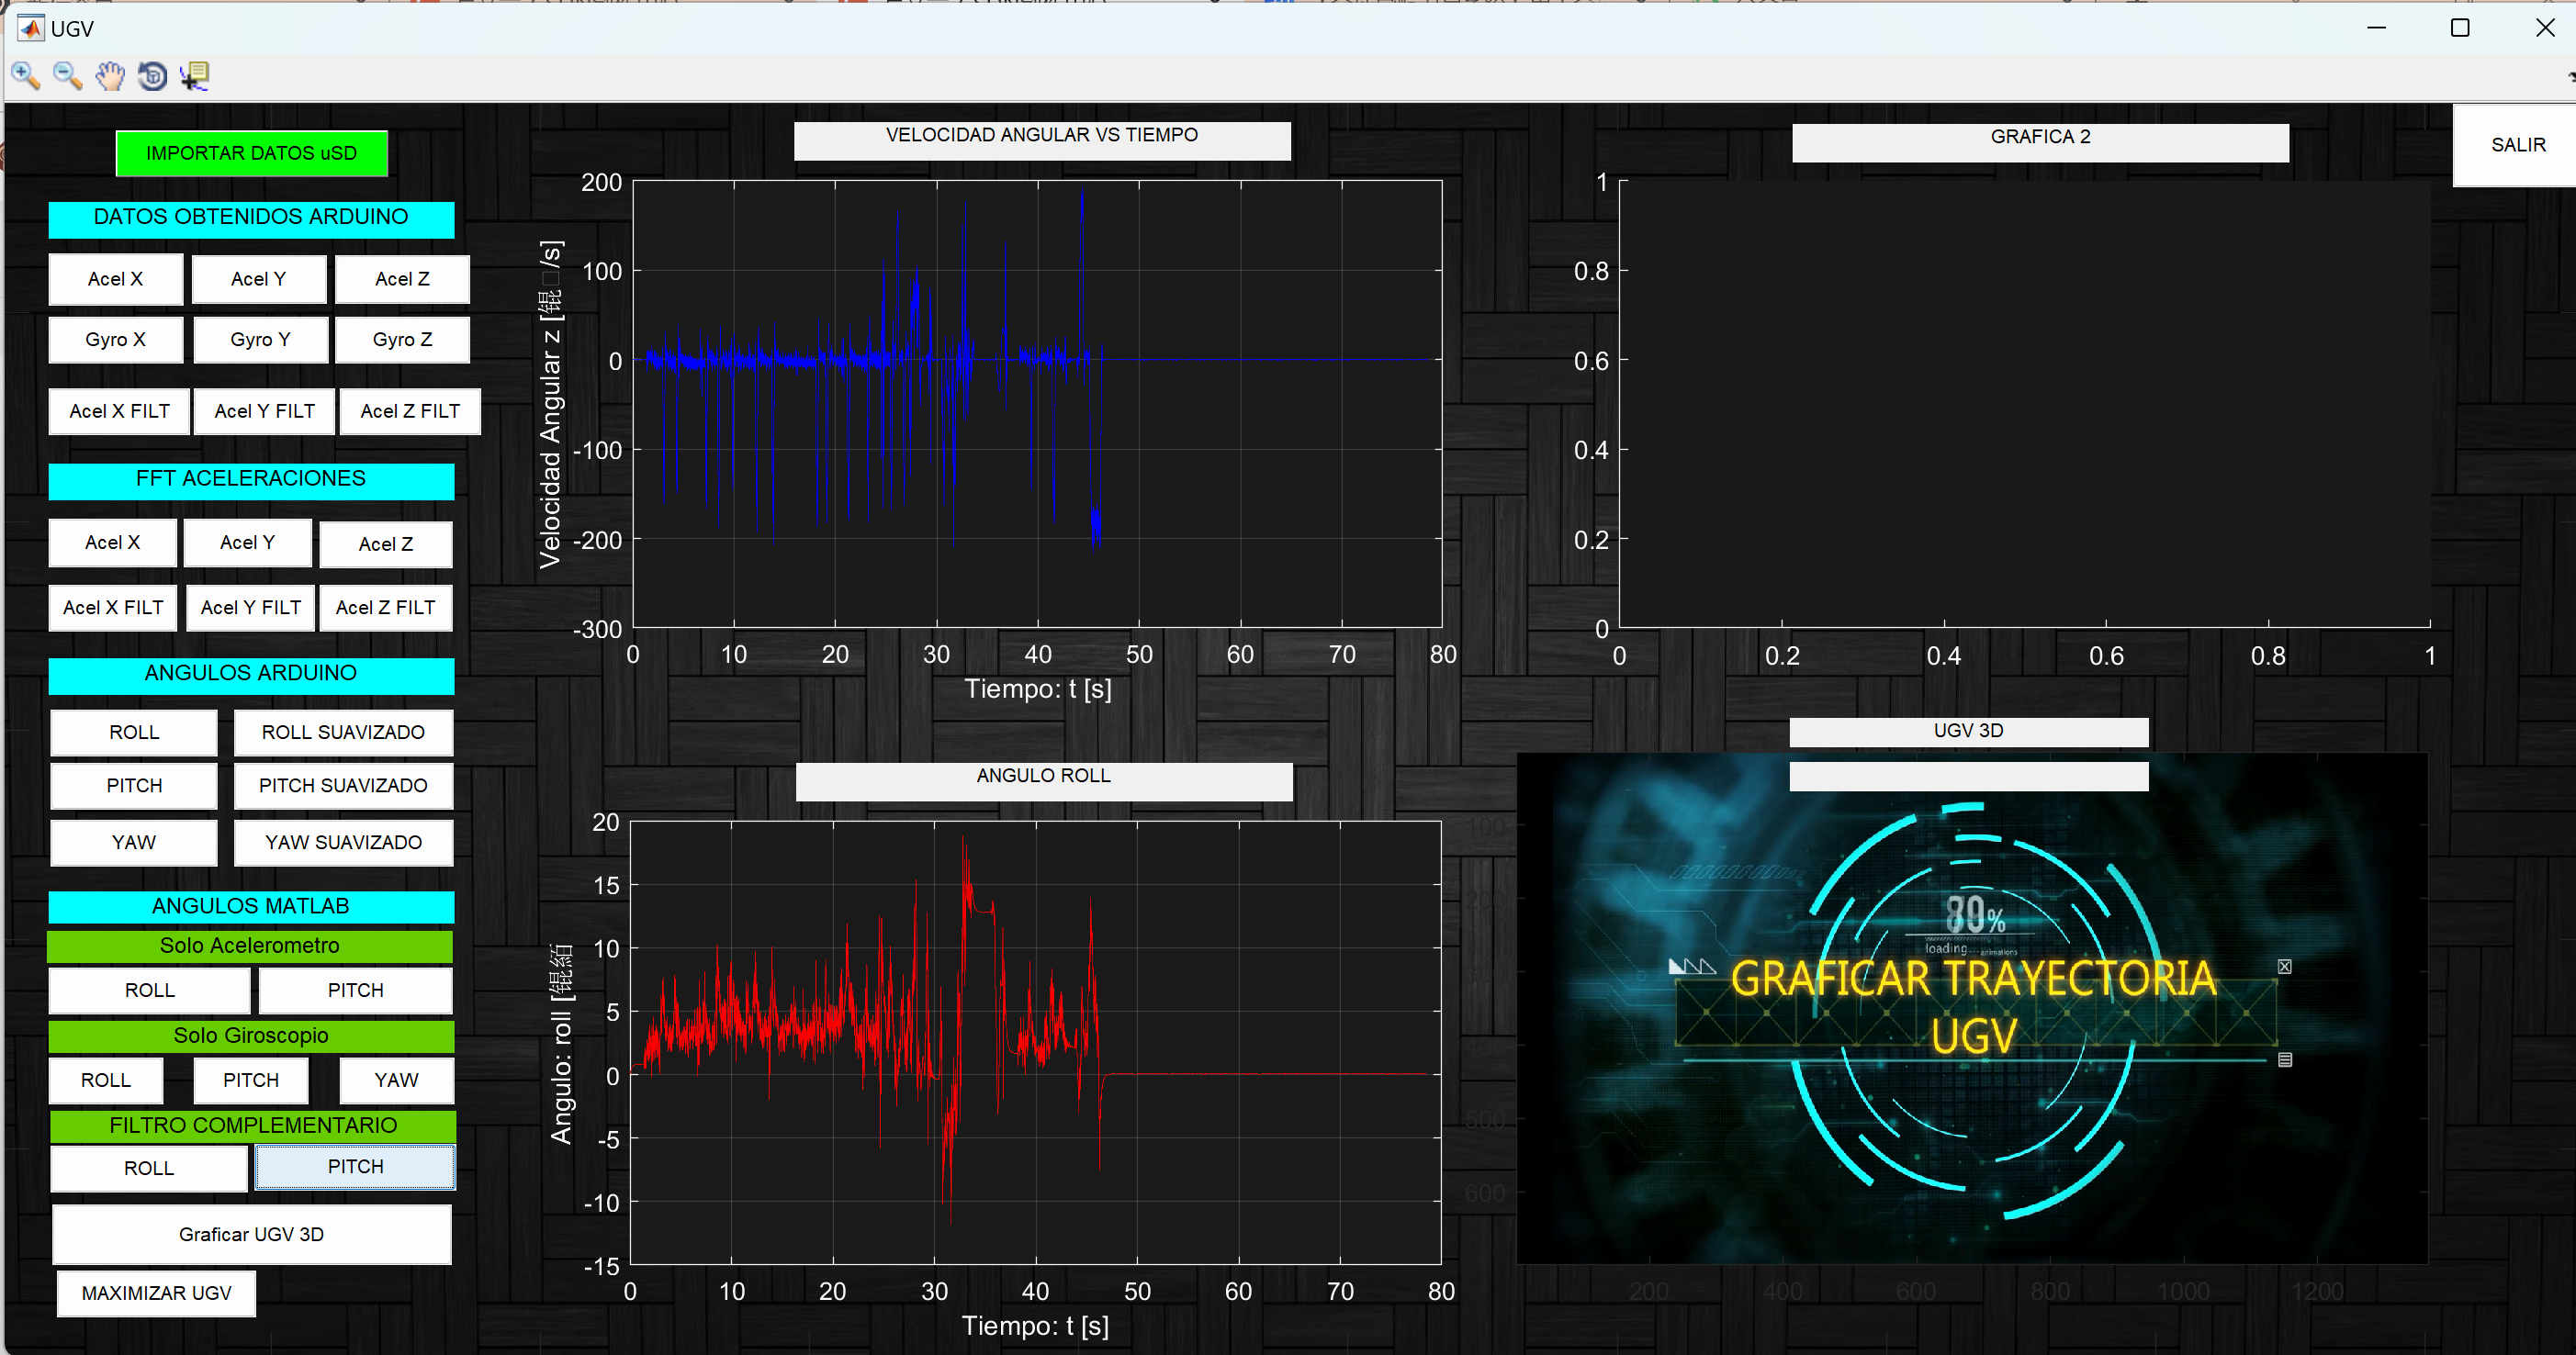Select the highlighted PITCH button under FILTRO COMPLEMENTARIO

(x=355, y=1167)
